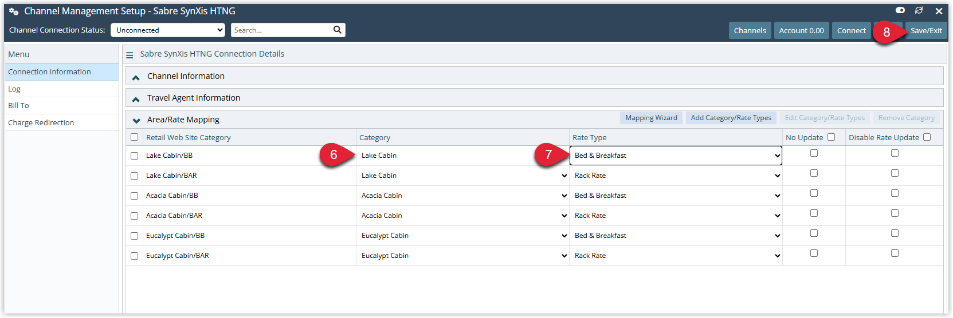Click Add Category/Rate Types button
The width and height of the screenshot is (953, 318).
tap(731, 118)
